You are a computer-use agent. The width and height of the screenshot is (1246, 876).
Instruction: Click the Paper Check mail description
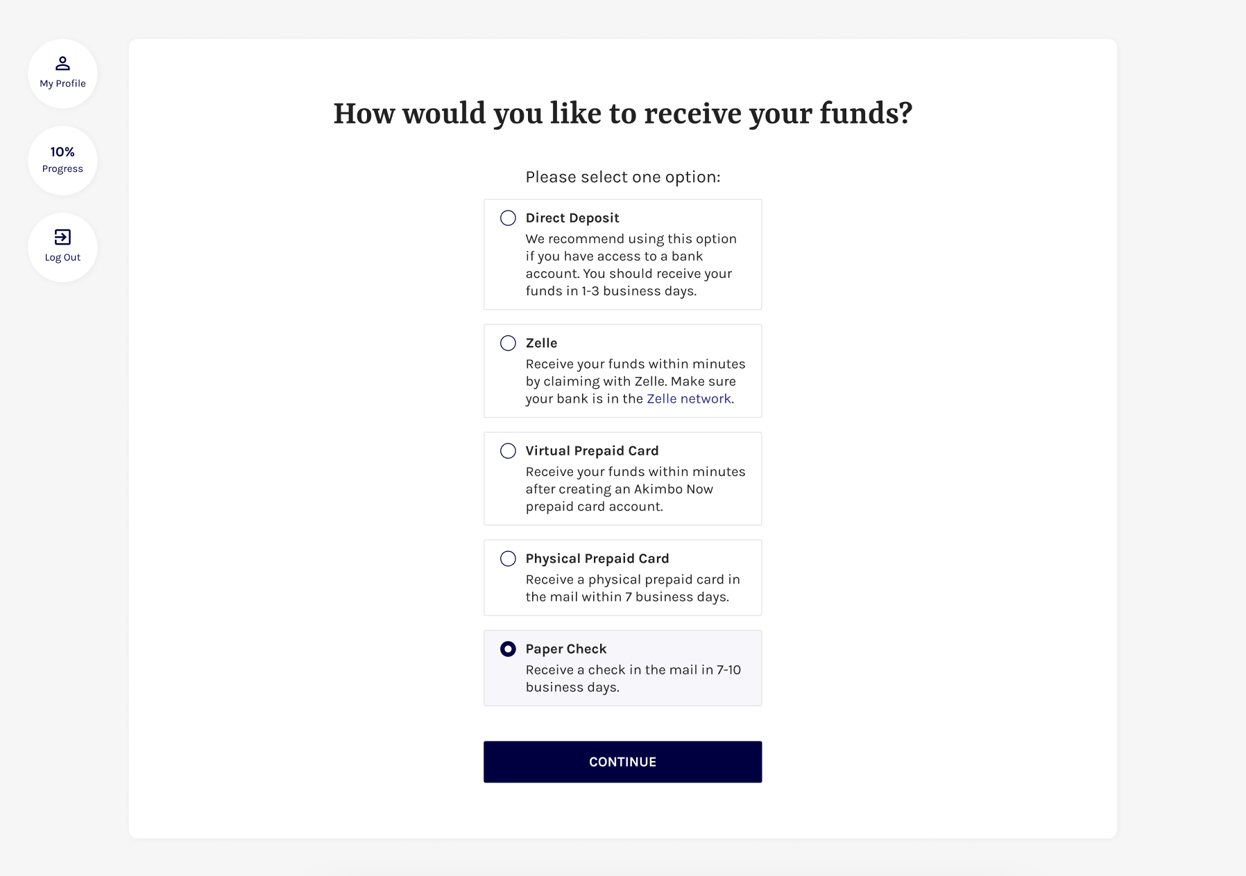click(x=633, y=678)
